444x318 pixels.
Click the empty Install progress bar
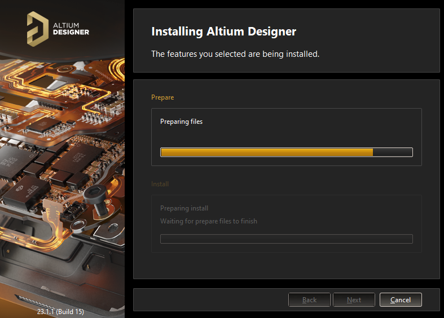286,239
